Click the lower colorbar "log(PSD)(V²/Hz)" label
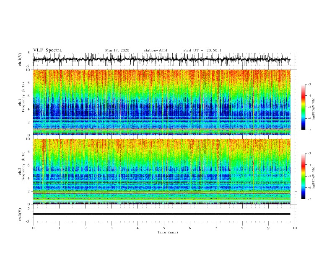This screenshot has height=256, width=332. point(314,178)
